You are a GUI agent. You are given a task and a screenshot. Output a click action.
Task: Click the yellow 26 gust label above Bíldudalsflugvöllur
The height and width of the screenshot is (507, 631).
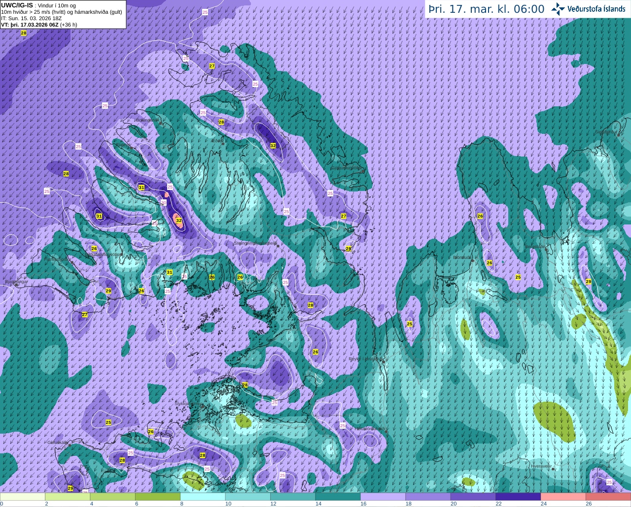[94, 249]
